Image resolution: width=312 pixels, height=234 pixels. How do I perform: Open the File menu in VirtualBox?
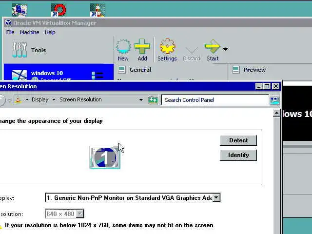point(10,32)
